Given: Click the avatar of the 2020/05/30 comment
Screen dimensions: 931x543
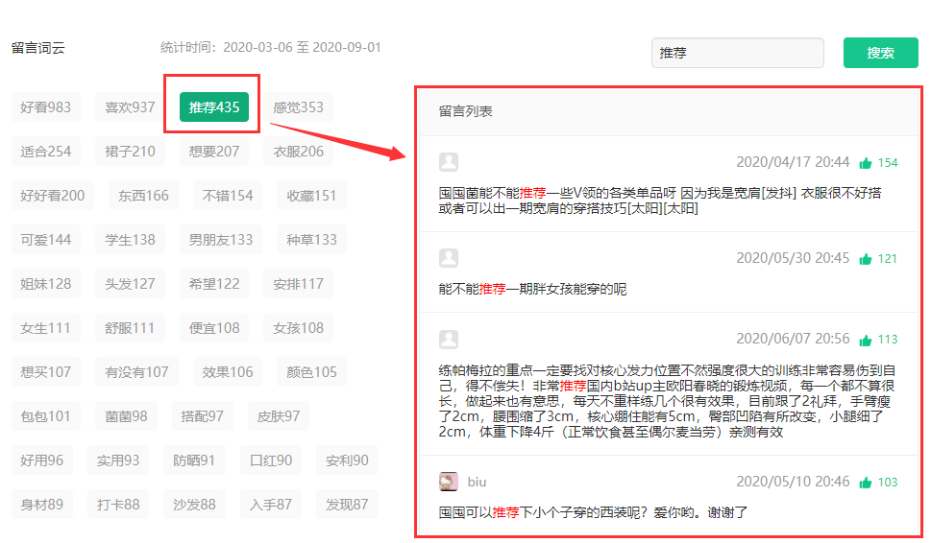Looking at the screenshot, I should 449,258.
